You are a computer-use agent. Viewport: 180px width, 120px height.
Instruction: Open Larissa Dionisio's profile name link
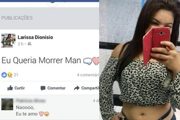point(35,37)
